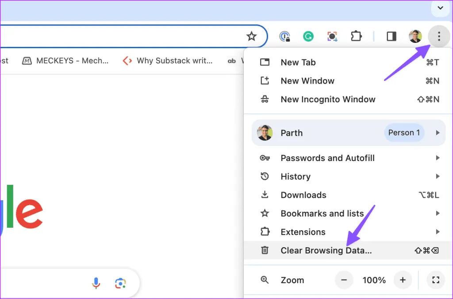This screenshot has width=453, height=299.
Task: Open Google Lens image search icon
Action: [120, 283]
